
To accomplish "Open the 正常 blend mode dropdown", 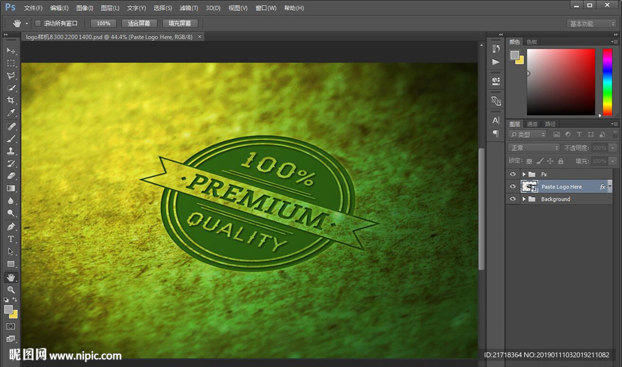I will click(533, 148).
